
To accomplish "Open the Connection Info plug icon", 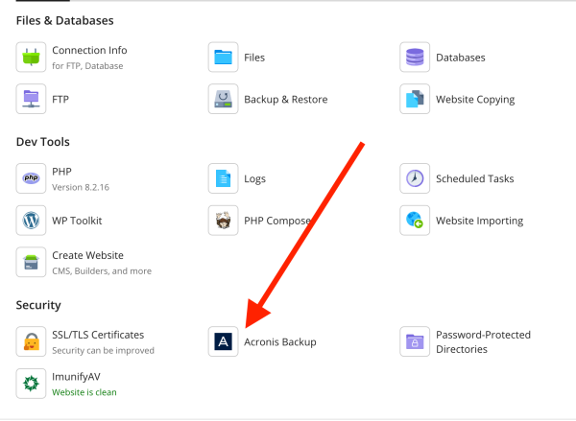I will pyautogui.click(x=32, y=57).
